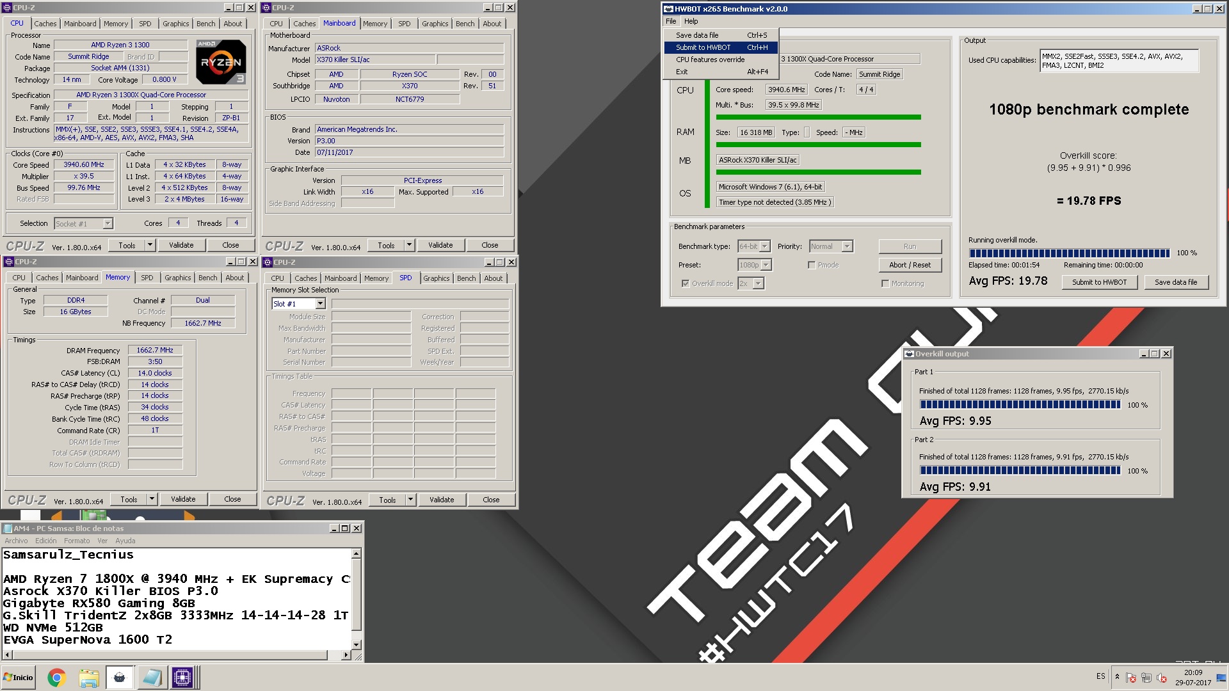The height and width of the screenshot is (691, 1229).
Task: Show hidden tray icons chevron
Action: (x=1117, y=677)
